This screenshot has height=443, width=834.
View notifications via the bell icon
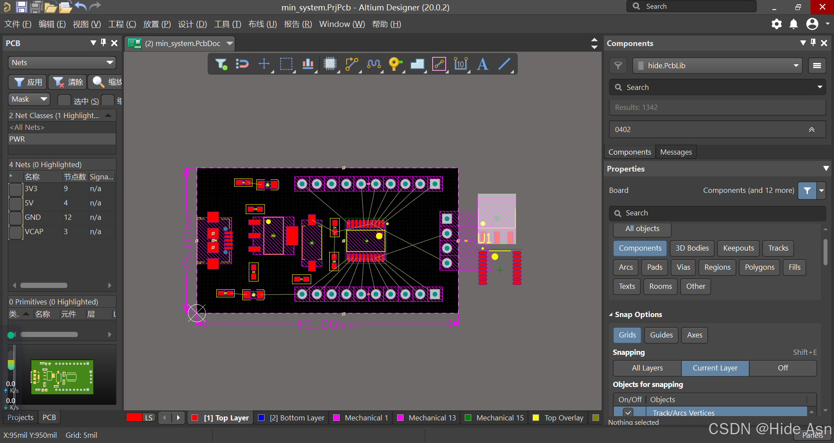(794, 24)
